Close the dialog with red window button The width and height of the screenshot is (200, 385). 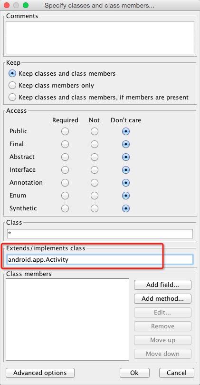(x=7, y=5)
